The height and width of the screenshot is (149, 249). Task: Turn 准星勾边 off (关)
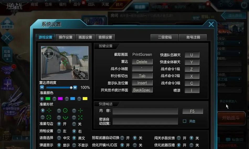tap(74, 124)
